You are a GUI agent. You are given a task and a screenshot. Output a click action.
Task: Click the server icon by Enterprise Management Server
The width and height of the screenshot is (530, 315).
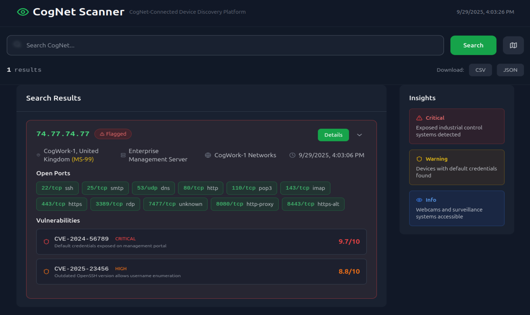[123, 155]
